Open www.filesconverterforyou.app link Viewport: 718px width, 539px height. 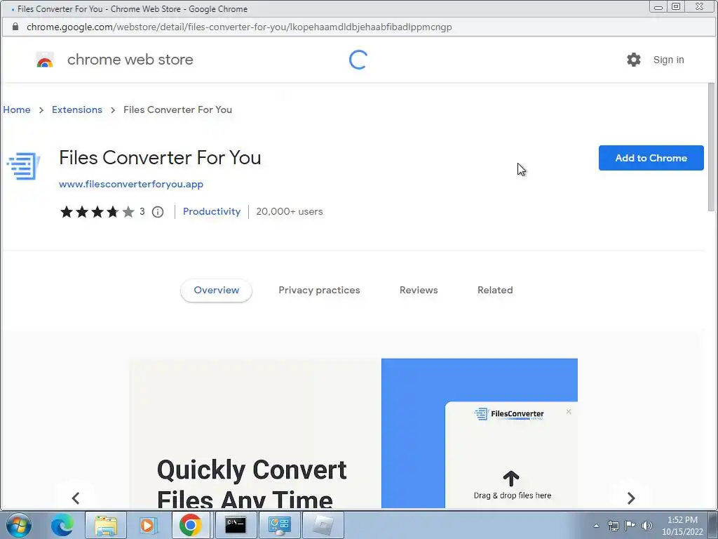point(131,184)
